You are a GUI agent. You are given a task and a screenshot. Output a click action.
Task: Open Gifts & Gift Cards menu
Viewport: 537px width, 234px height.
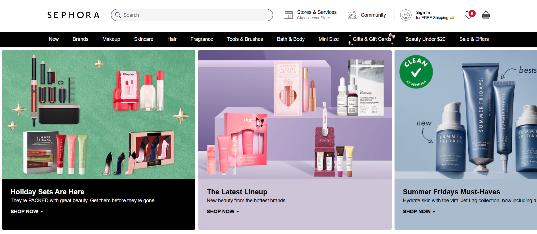[x=372, y=39]
